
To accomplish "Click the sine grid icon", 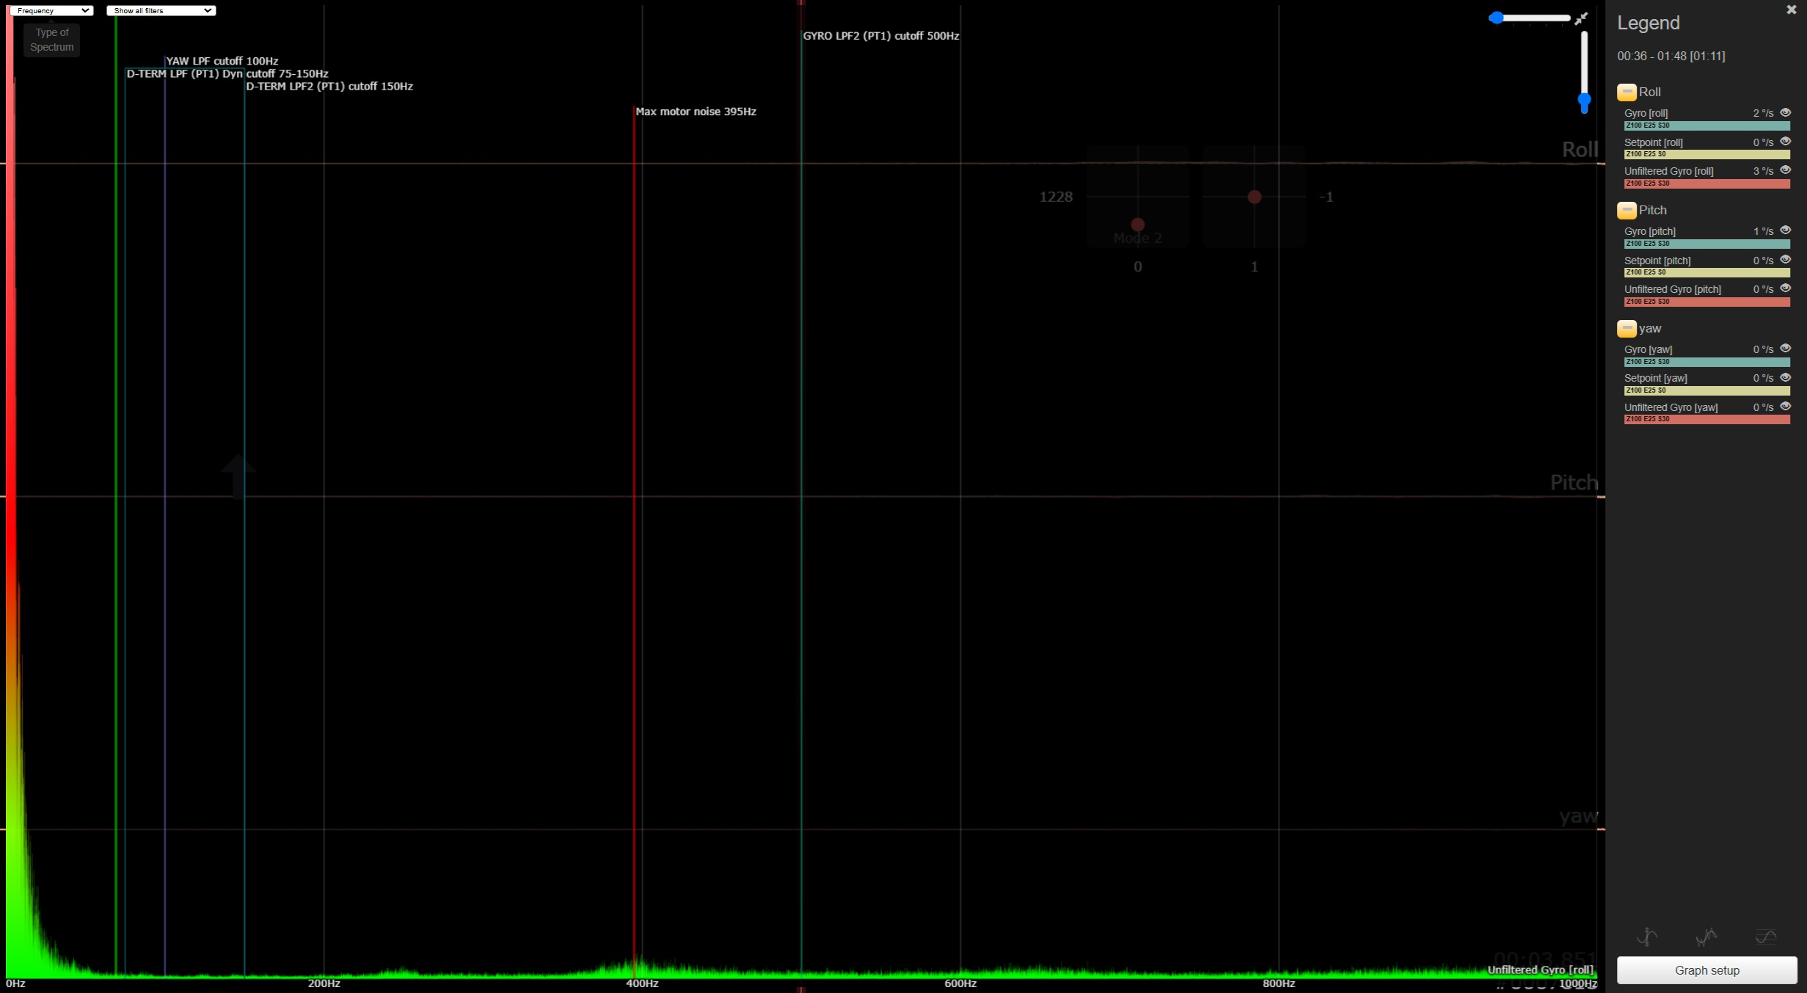I will pyautogui.click(x=1765, y=936).
